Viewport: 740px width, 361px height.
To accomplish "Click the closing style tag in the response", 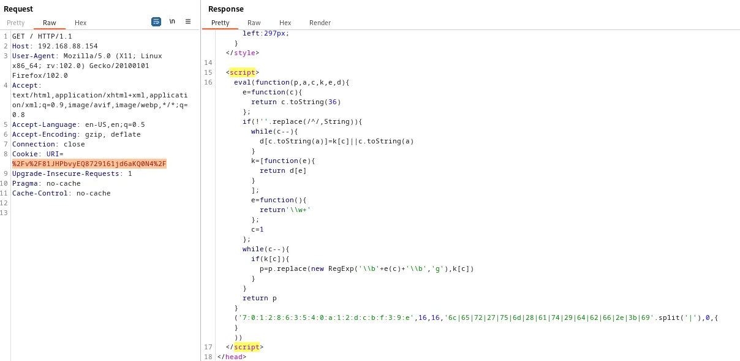I will click(x=242, y=53).
